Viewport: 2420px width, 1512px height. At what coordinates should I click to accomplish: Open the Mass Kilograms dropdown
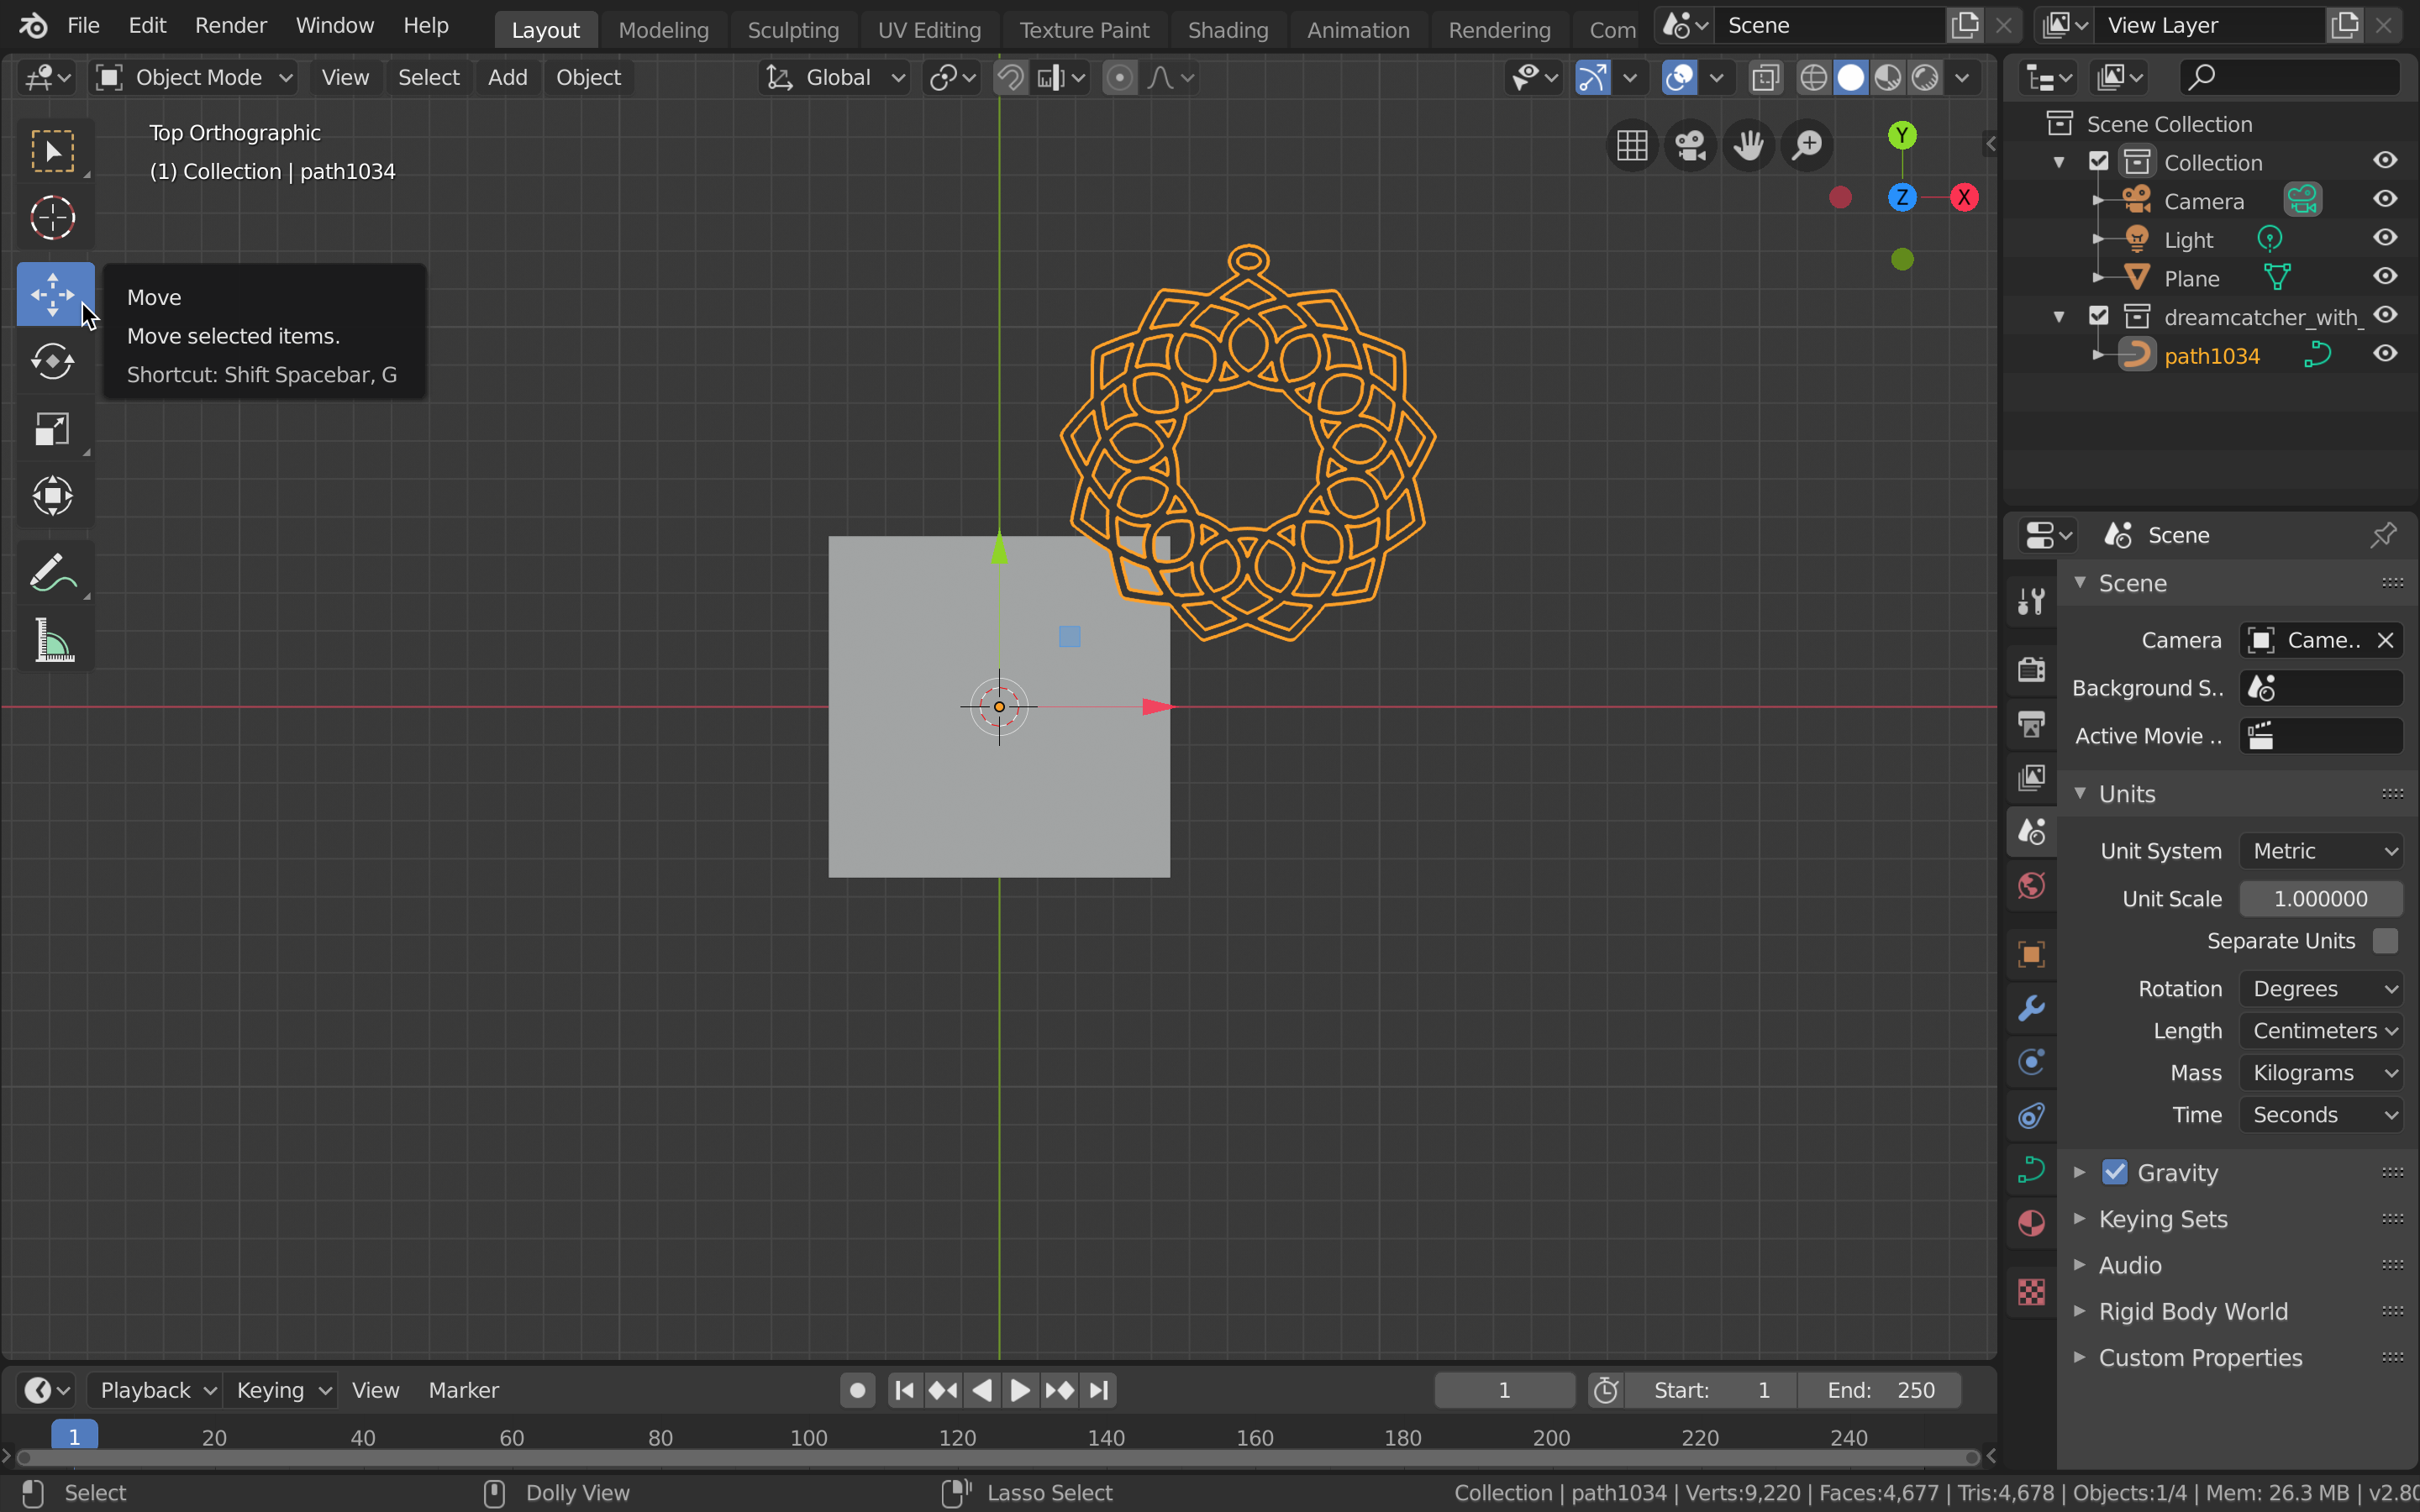(x=2321, y=1073)
